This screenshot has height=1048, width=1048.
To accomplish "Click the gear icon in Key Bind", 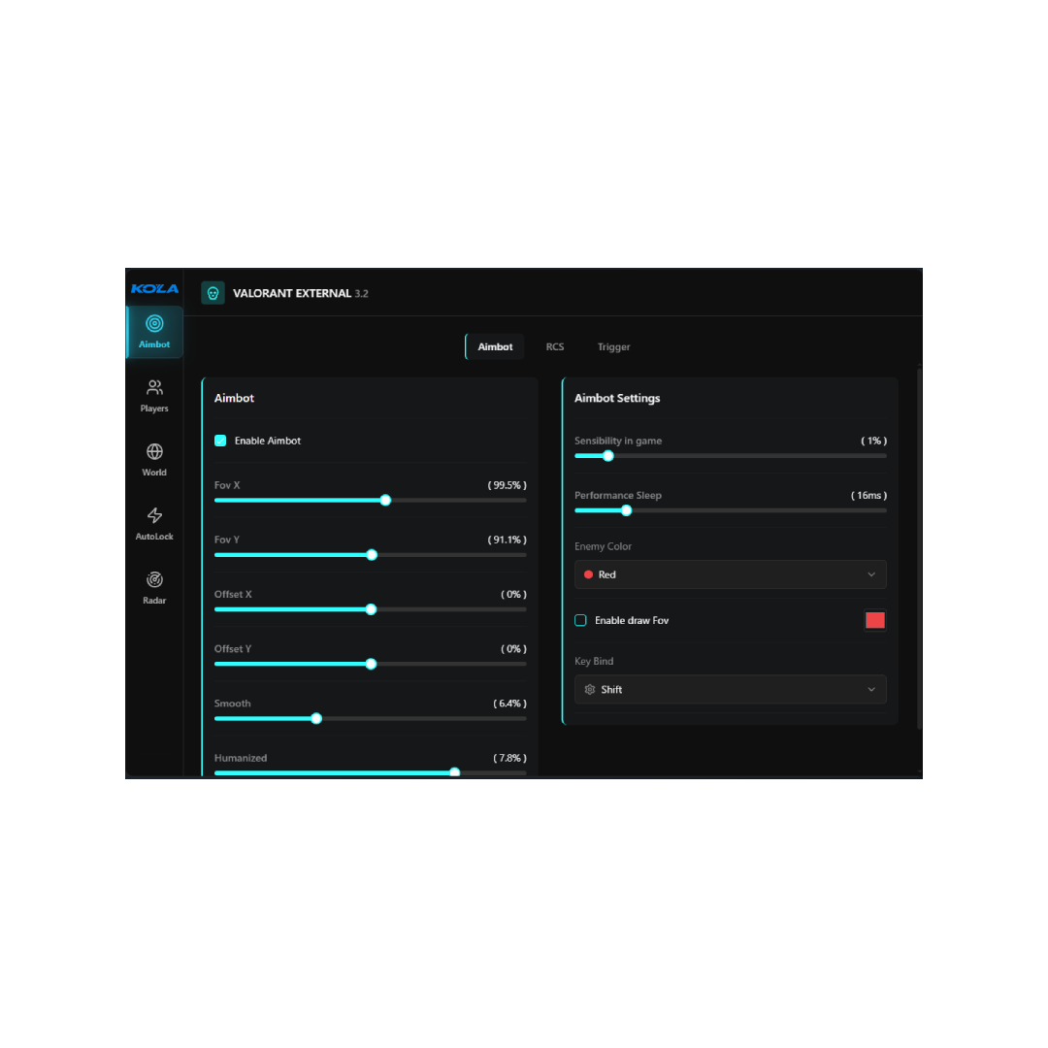I will [x=590, y=690].
